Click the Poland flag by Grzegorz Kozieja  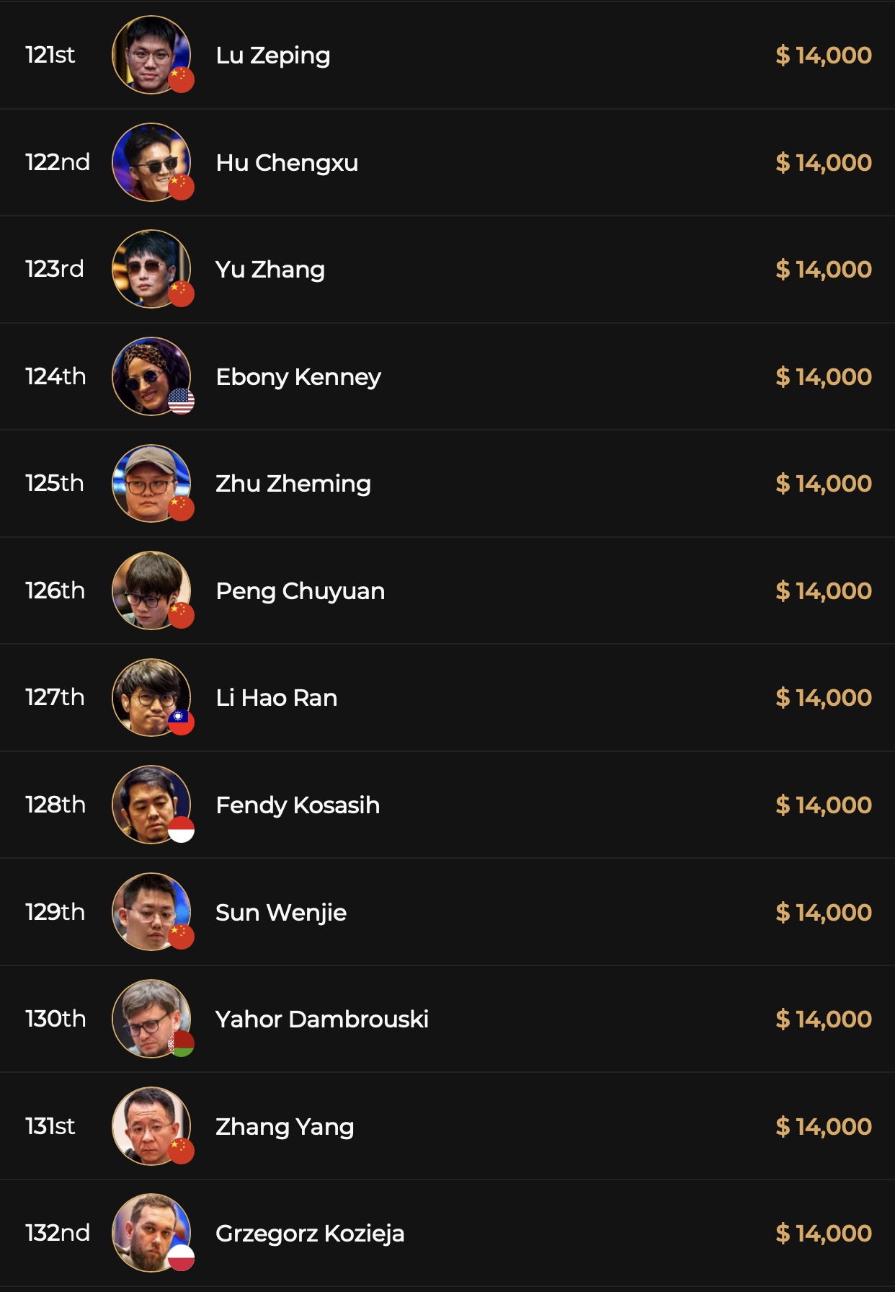[181, 1257]
